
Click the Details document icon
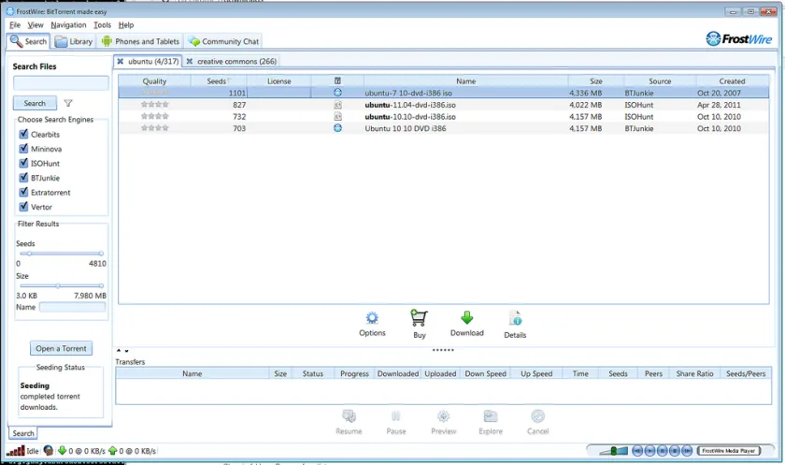coord(515,318)
